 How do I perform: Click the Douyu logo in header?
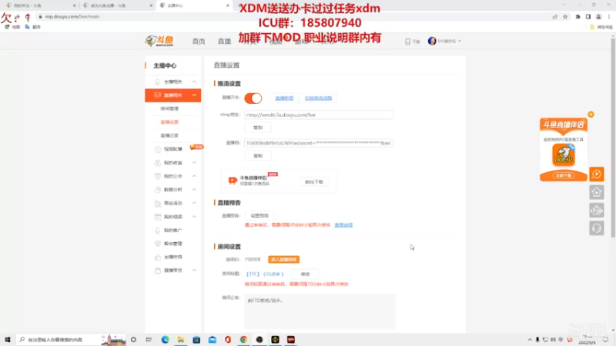159,41
